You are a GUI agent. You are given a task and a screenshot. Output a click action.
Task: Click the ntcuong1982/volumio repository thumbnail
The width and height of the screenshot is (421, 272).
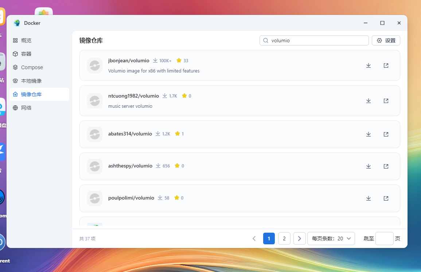(x=94, y=101)
